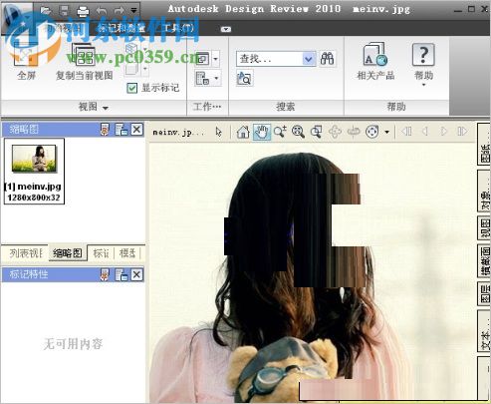The image size is (491, 404).
Task: Switch to 模型 tab in left panel
Action: tap(127, 253)
